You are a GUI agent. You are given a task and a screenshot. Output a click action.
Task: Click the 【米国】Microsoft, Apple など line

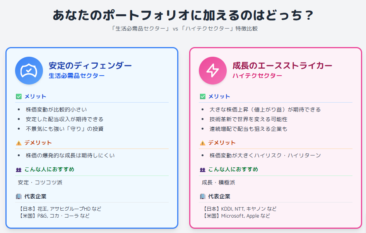click(x=236, y=216)
